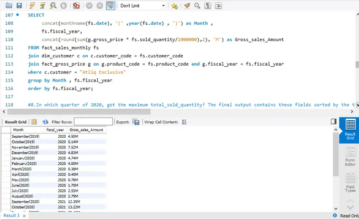Toggle the auto-commit mode icon
This screenshot has width=359, height=220.
(x=110, y=6)
